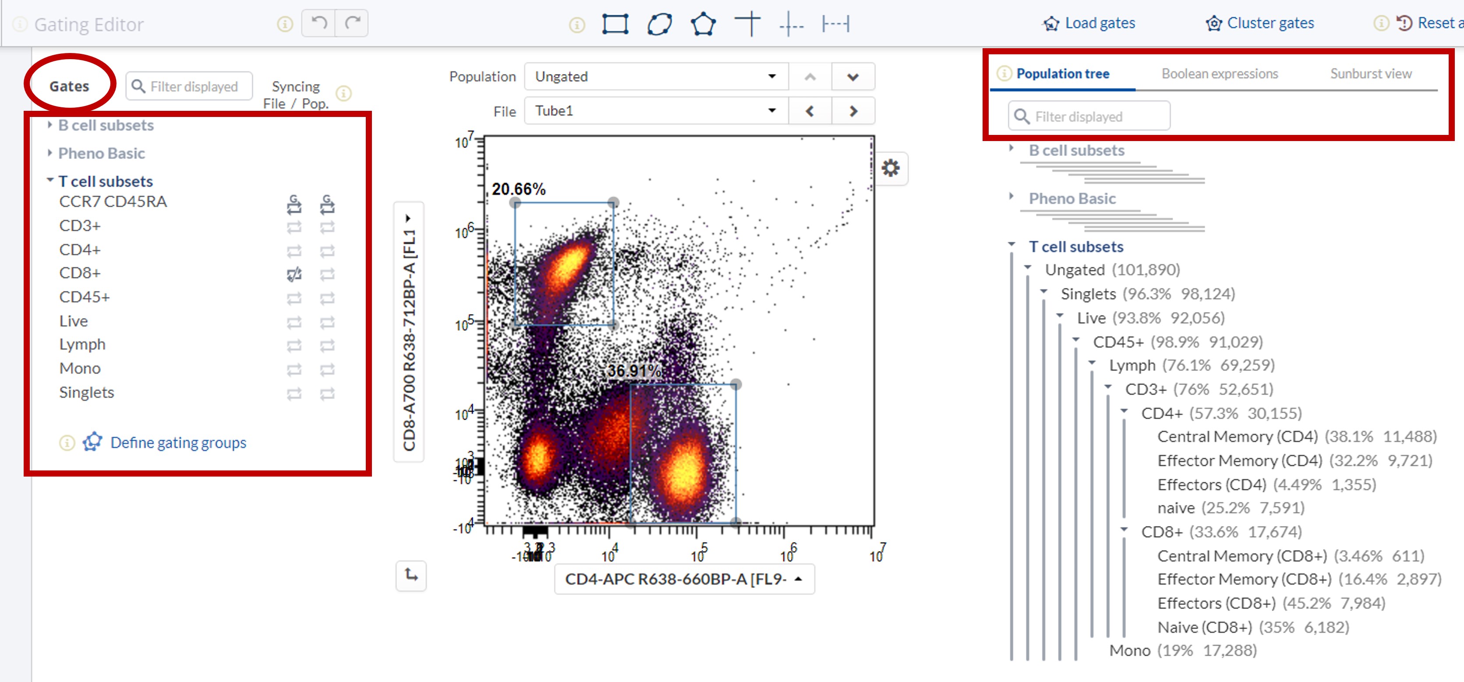Toggle file syncing for CD8+ gate
Viewport: 1464px width, 682px height.
[294, 275]
